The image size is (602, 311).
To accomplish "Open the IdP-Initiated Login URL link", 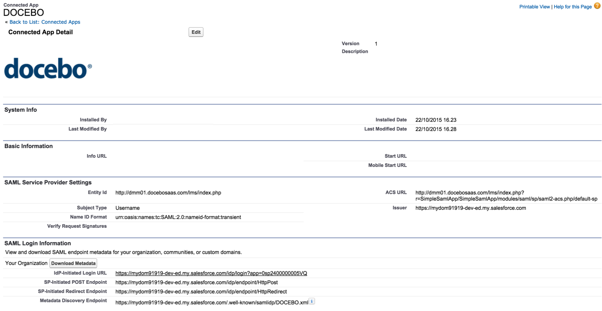I will coord(211,273).
